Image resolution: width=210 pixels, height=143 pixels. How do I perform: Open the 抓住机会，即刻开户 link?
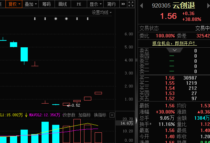coord(175,43)
